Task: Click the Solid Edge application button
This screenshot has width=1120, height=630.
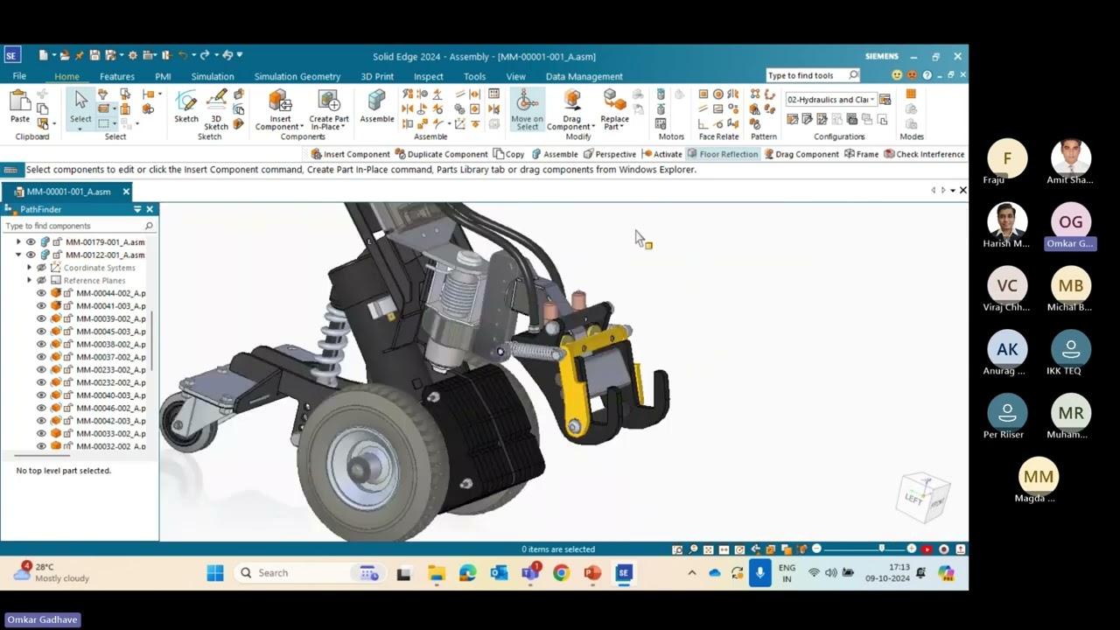Action: click(x=11, y=55)
